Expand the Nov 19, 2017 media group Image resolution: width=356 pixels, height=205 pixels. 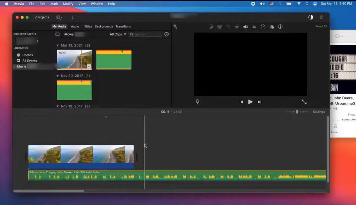(57, 106)
